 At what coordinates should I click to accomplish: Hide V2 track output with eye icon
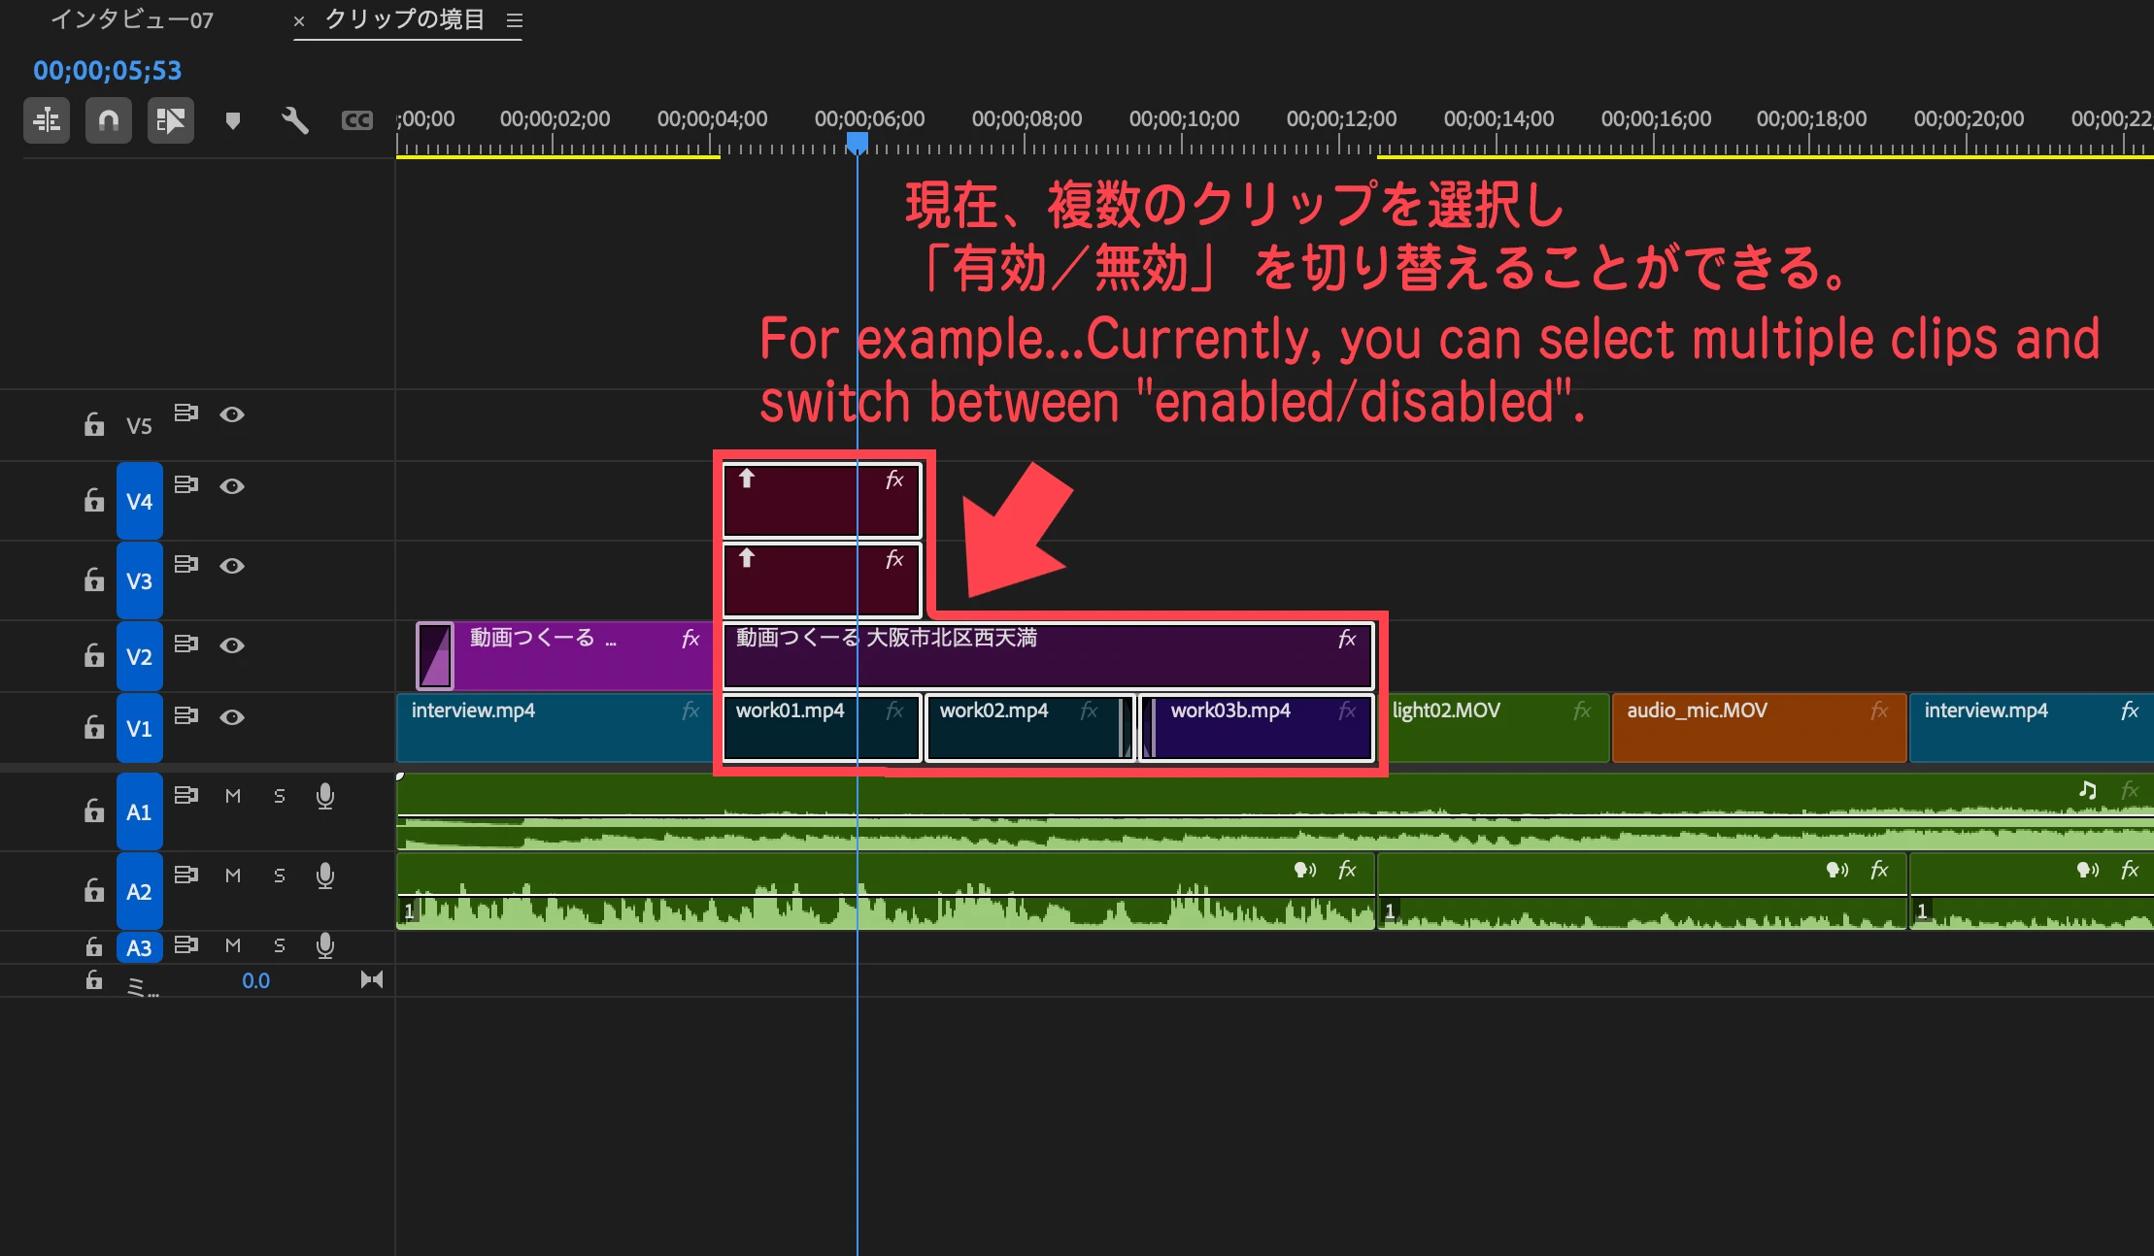tap(231, 645)
